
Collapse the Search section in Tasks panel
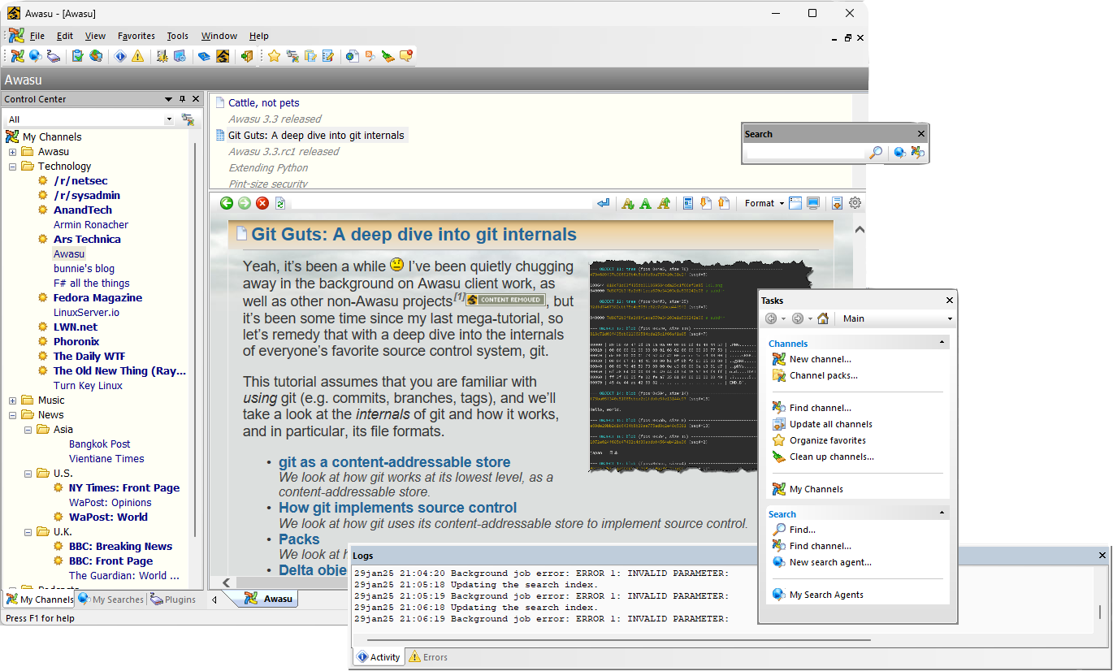click(x=942, y=513)
